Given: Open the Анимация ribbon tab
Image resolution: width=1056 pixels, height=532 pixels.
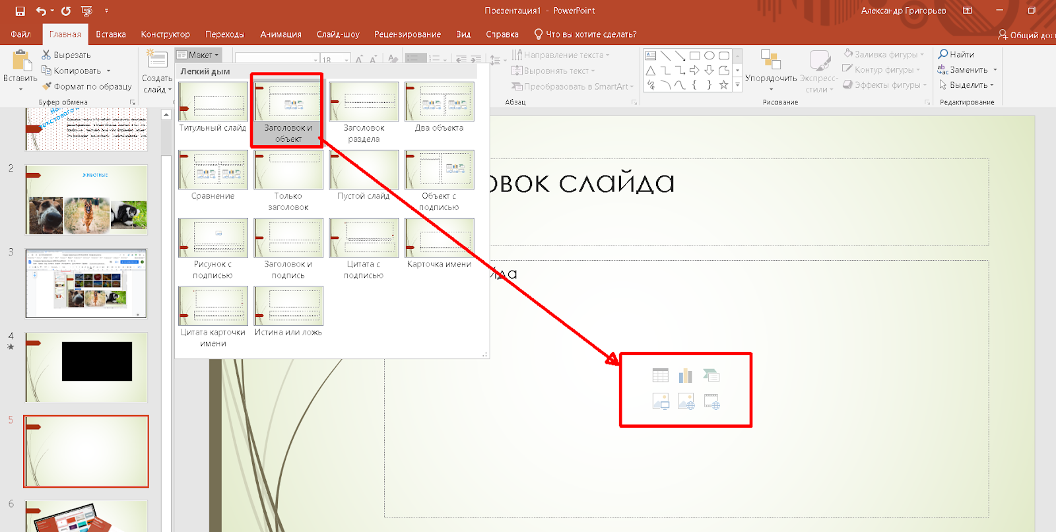Looking at the screenshot, I should [x=280, y=34].
